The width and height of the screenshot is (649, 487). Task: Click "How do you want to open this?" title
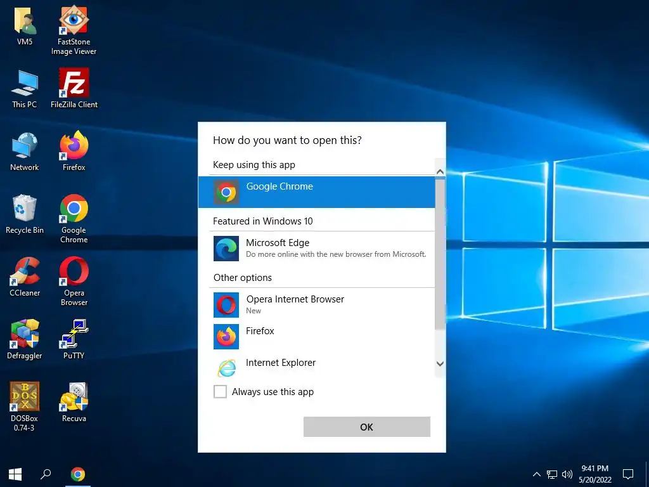click(x=287, y=140)
